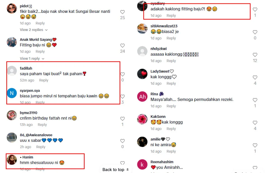Like pidot's comment with the heart icon
The image size is (265, 173).
(x=122, y=12)
